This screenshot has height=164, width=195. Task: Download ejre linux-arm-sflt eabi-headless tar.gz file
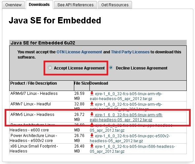point(126,117)
